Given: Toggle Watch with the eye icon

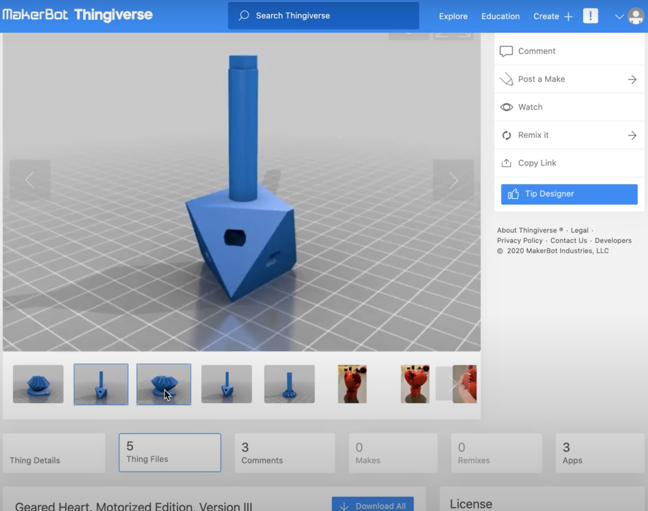Looking at the screenshot, I should [506, 107].
